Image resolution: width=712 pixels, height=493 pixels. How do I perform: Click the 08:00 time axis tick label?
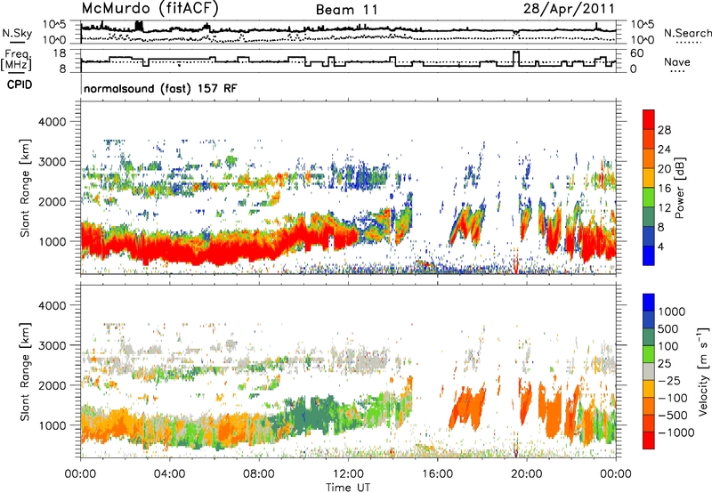tap(259, 474)
